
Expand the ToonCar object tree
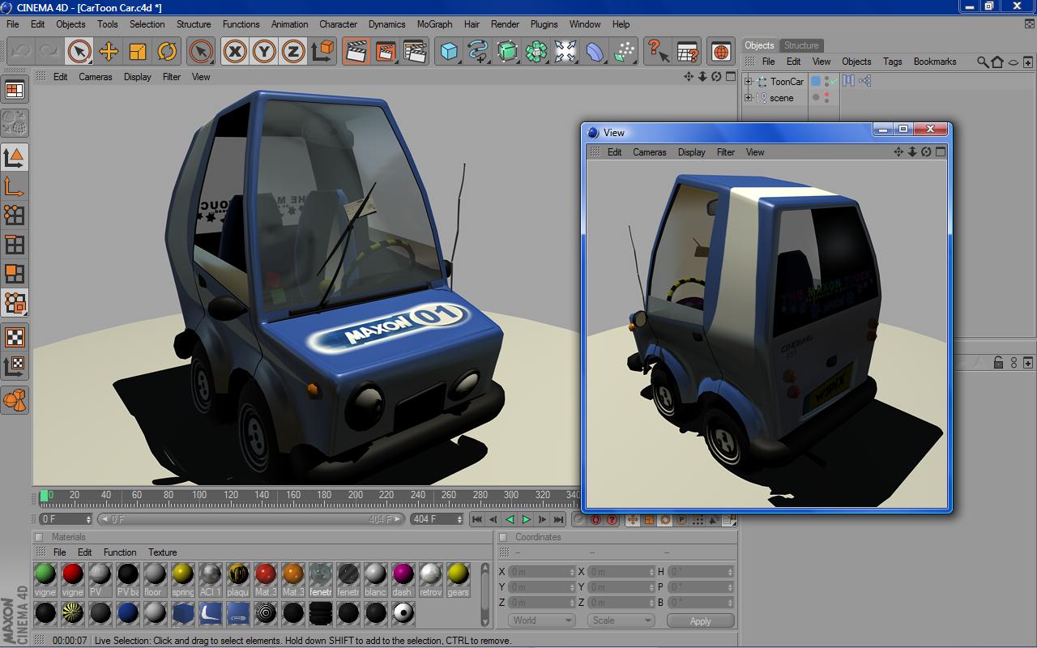749,82
